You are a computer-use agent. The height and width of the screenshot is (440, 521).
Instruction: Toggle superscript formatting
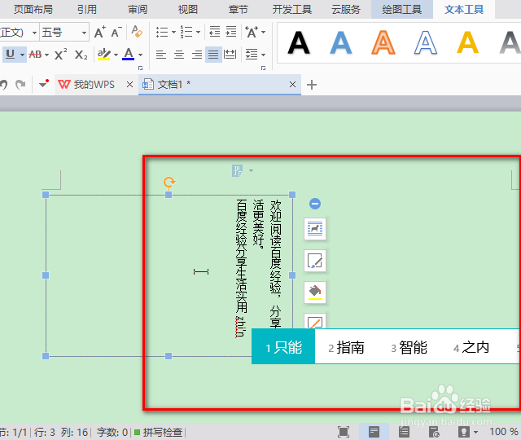tap(60, 55)
